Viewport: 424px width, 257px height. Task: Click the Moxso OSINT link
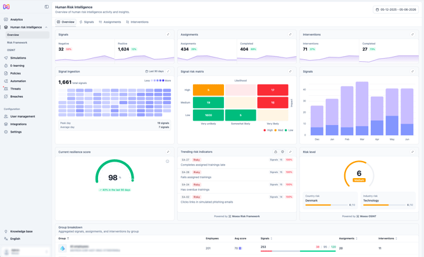(366, 217)
